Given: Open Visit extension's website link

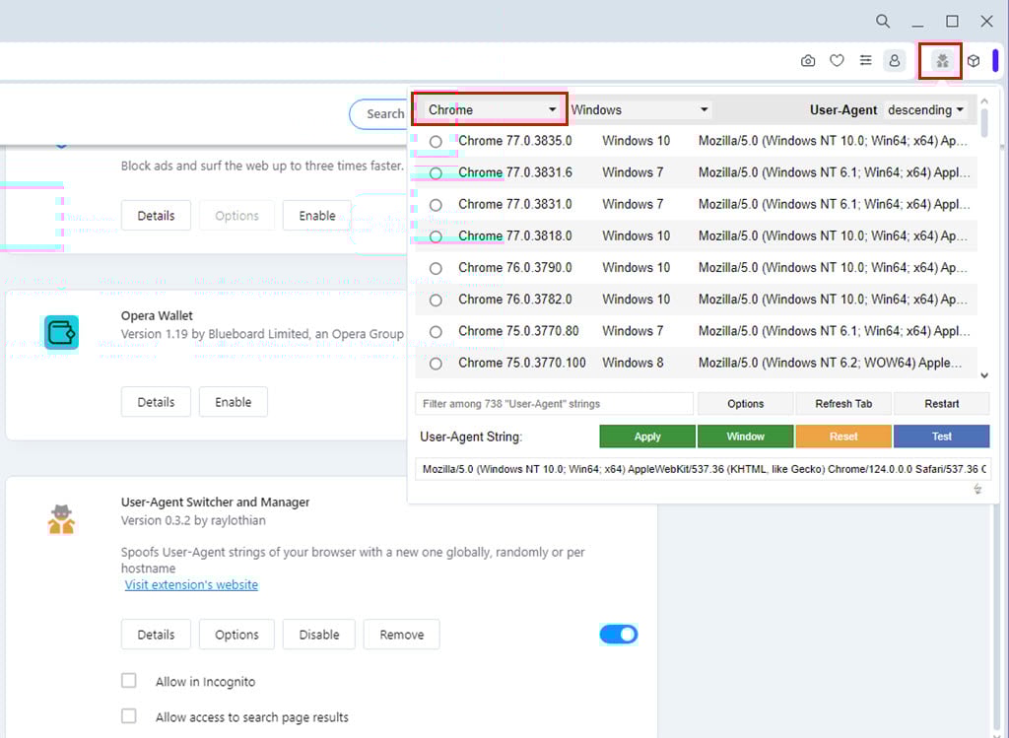Looking at the screenshot, I should tap(191, 585).
